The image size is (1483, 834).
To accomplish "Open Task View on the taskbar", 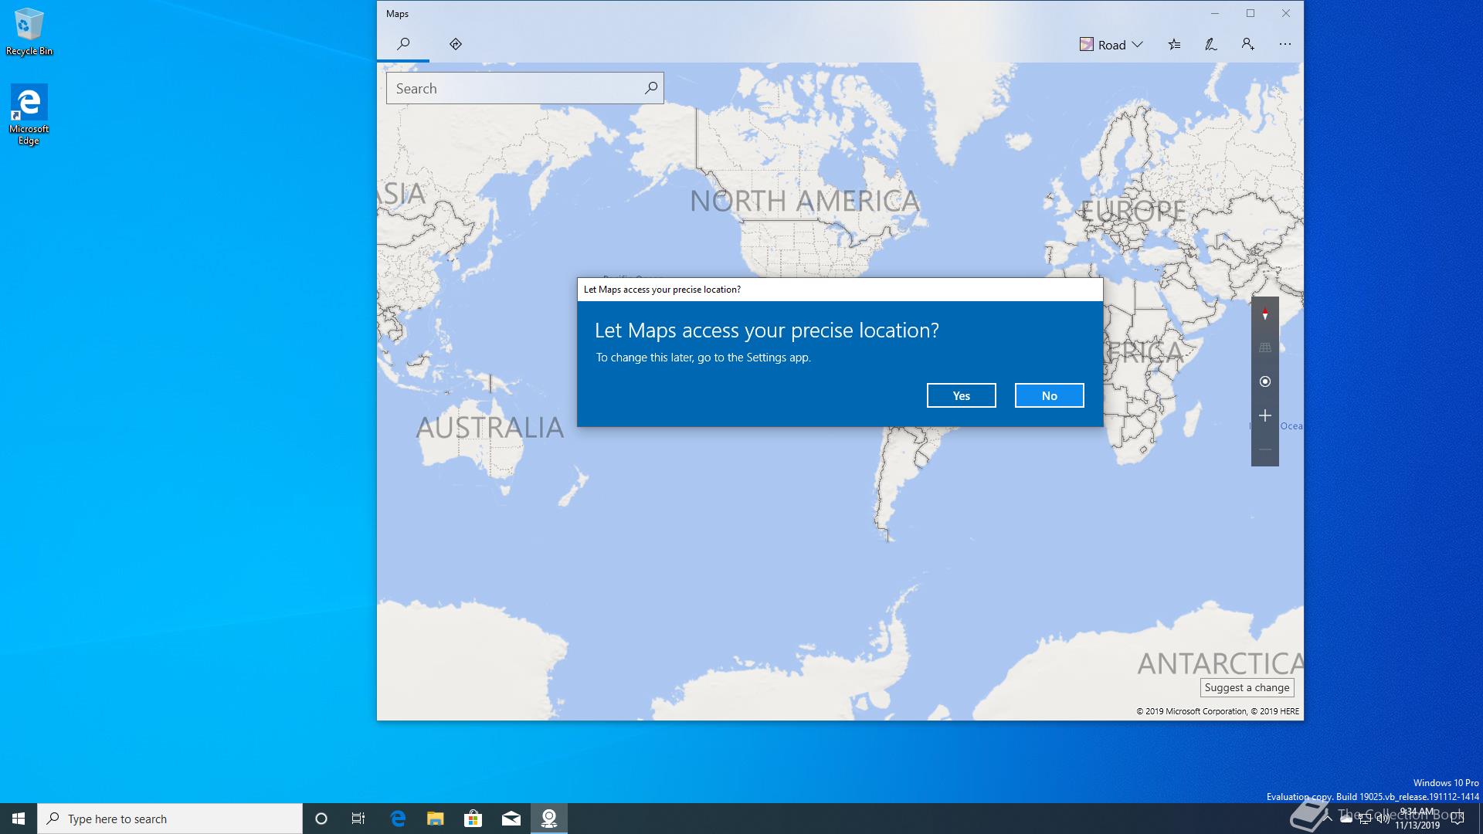I will [x=358, y=819].
